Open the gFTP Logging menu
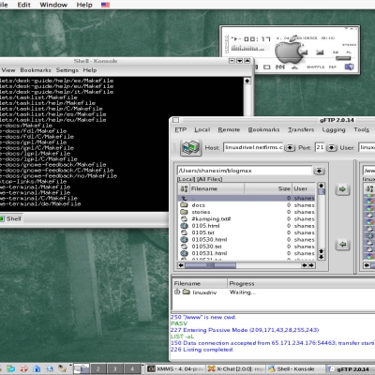375x375 pixels. [x=334, y=129]
